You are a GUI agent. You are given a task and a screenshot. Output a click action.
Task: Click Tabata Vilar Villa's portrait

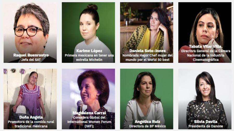point(205,32)
